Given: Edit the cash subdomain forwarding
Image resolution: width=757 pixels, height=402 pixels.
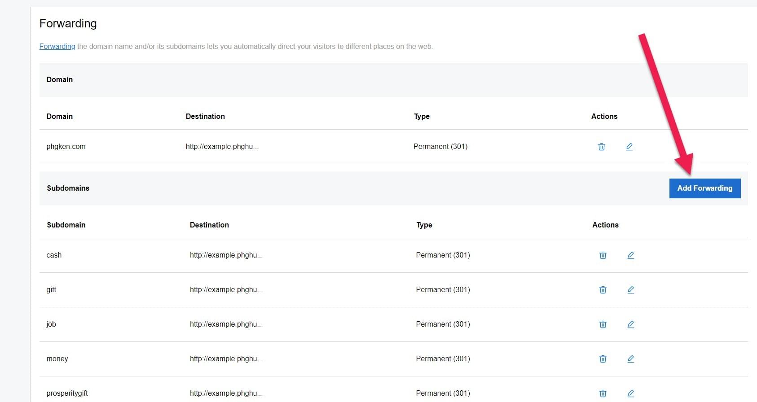Looking at the screenshot, I should pyautogui.click(x=631, y=255).
